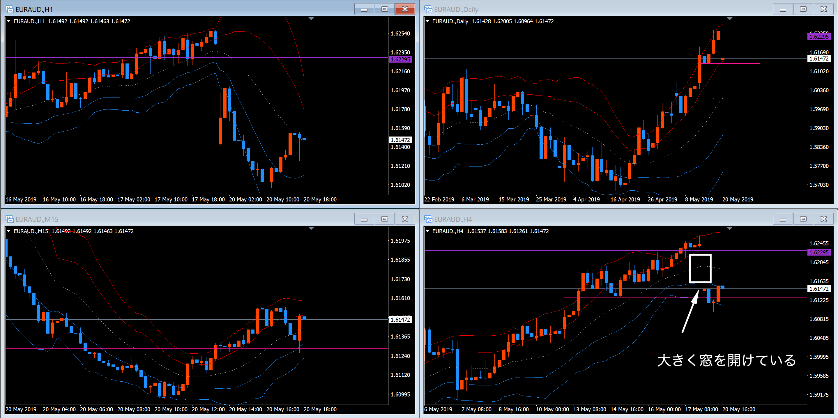Maximize the EURAUD.,H4 chart window
This screenshot has height=418, width=838.
point(803,219)
